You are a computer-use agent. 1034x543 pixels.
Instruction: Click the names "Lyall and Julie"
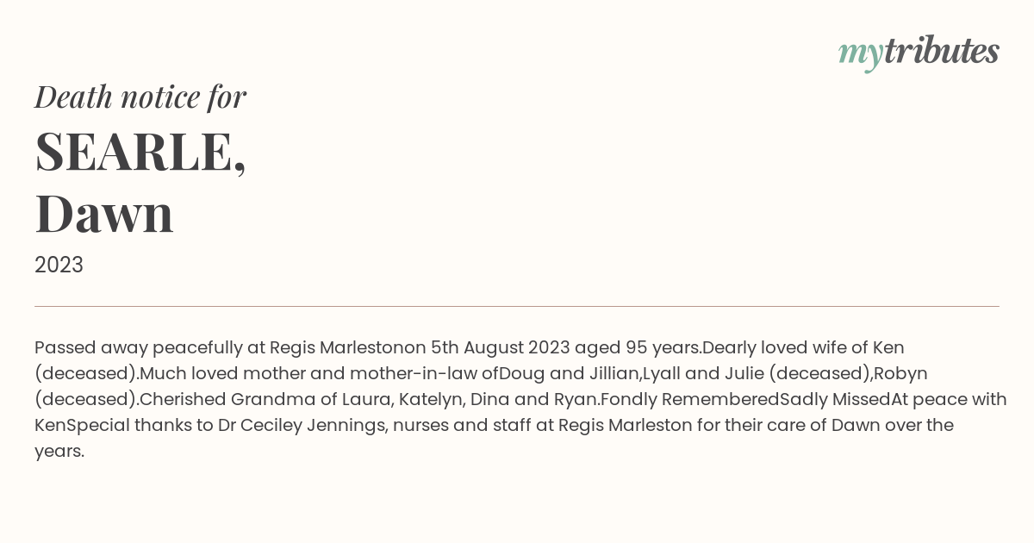tap(702, 374)
